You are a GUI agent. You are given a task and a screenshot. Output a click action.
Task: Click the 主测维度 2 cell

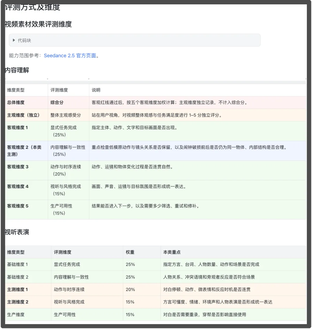28,302
